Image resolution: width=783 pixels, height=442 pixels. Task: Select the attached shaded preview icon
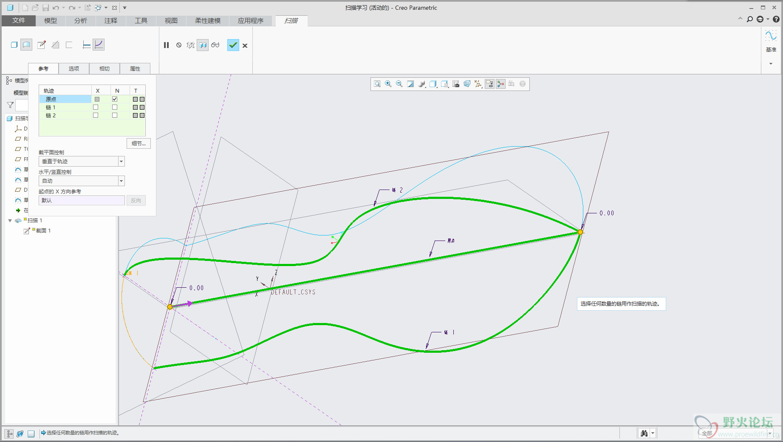[203, 45]
